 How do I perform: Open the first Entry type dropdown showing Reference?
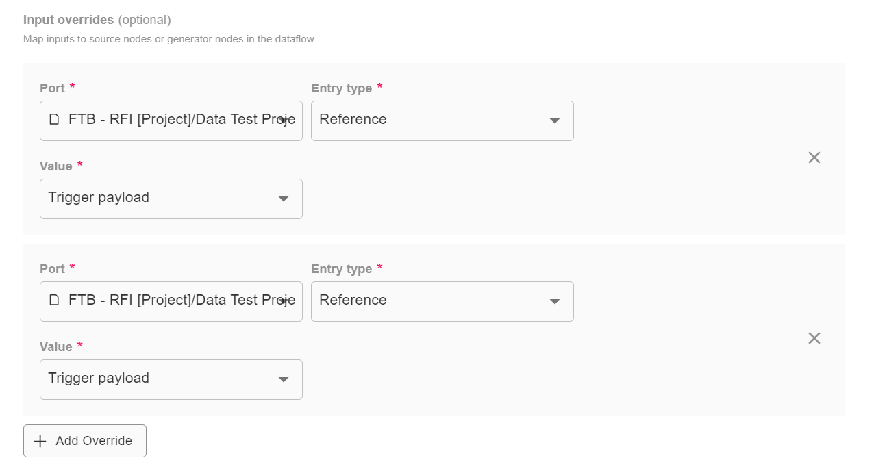[x=442, y=120]
